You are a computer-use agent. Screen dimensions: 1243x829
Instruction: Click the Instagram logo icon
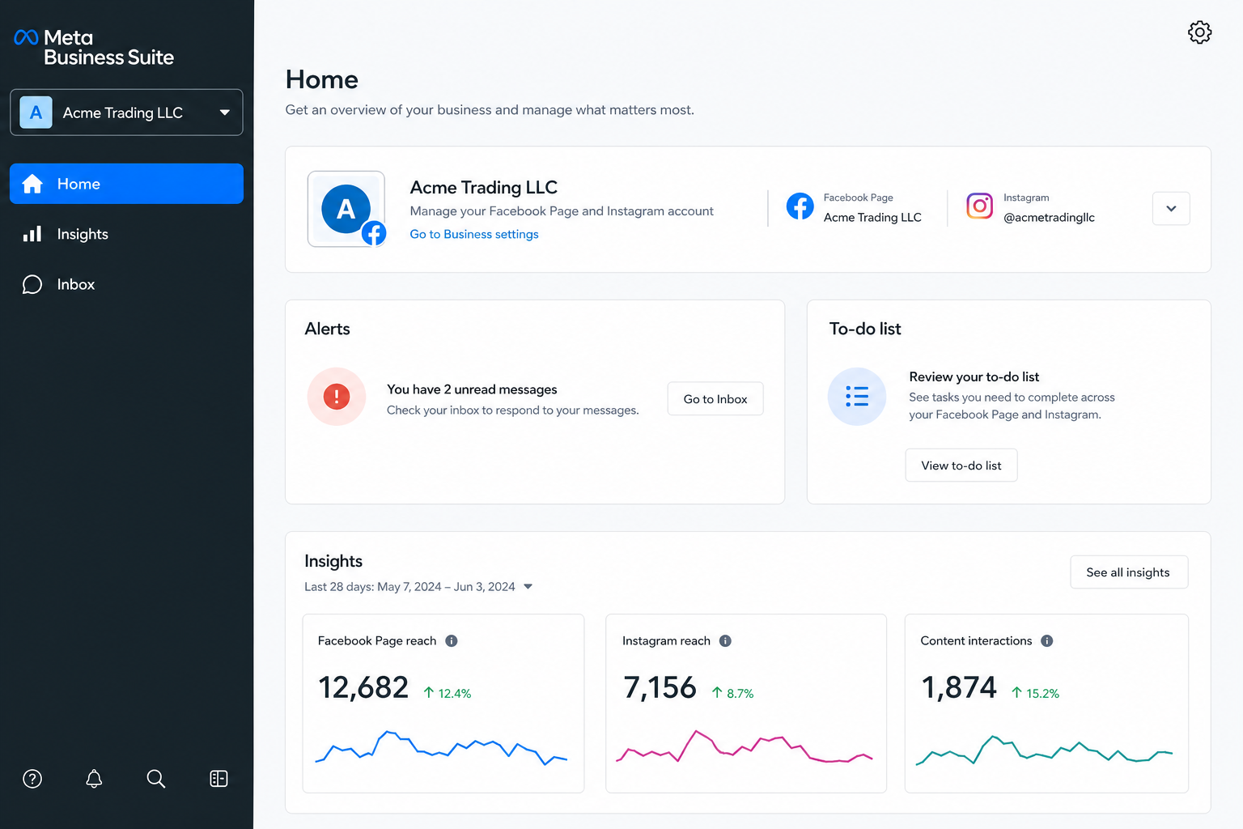coord(979,206)
